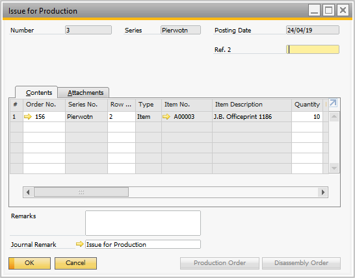The width and height of the screenshot is (355, 278).
Task: Click the Order No. column header
Action: pos(44,105)
